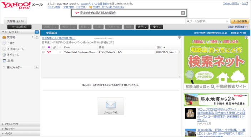Collapse the folder sidebar with double-arrow icon
Viewport: 251px width, 137px height.
click(37, 32)
